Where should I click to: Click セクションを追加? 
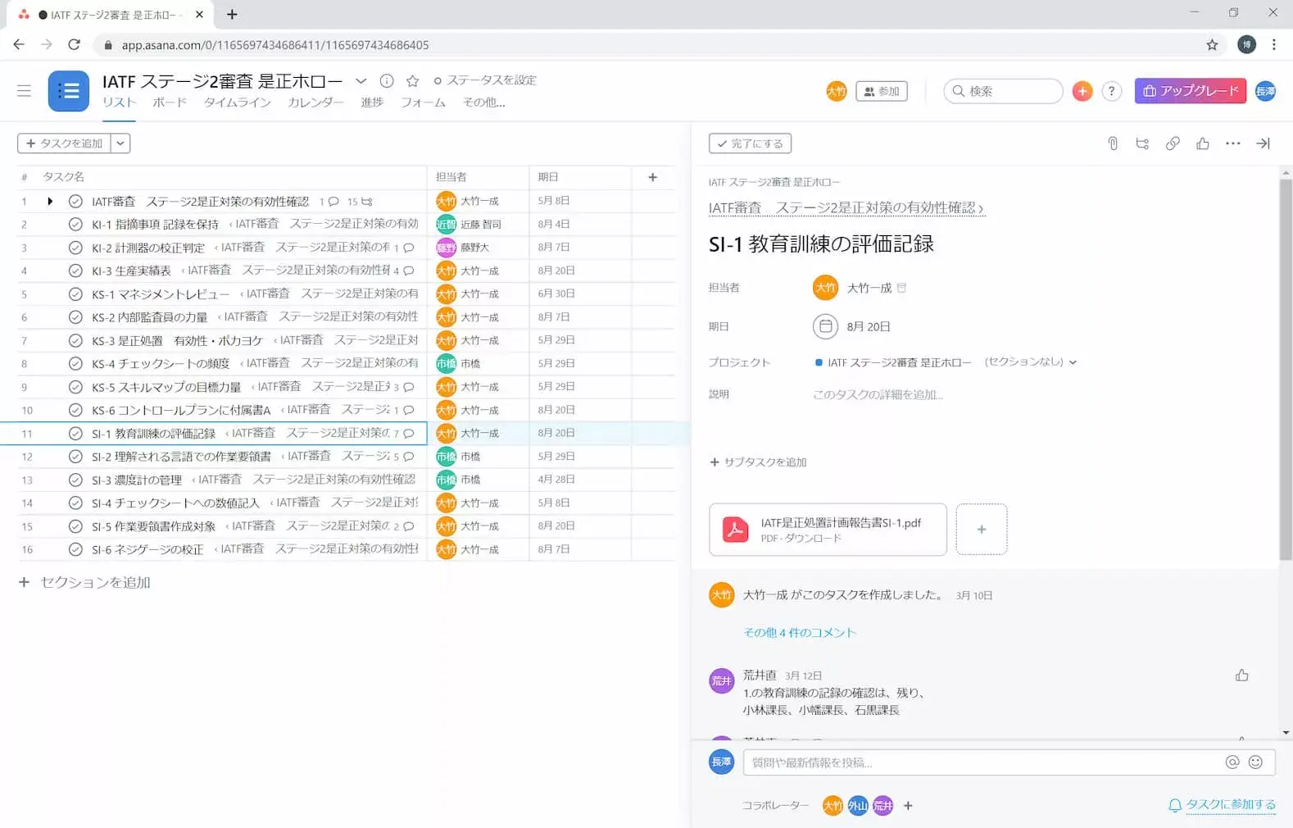pos(84,582)
